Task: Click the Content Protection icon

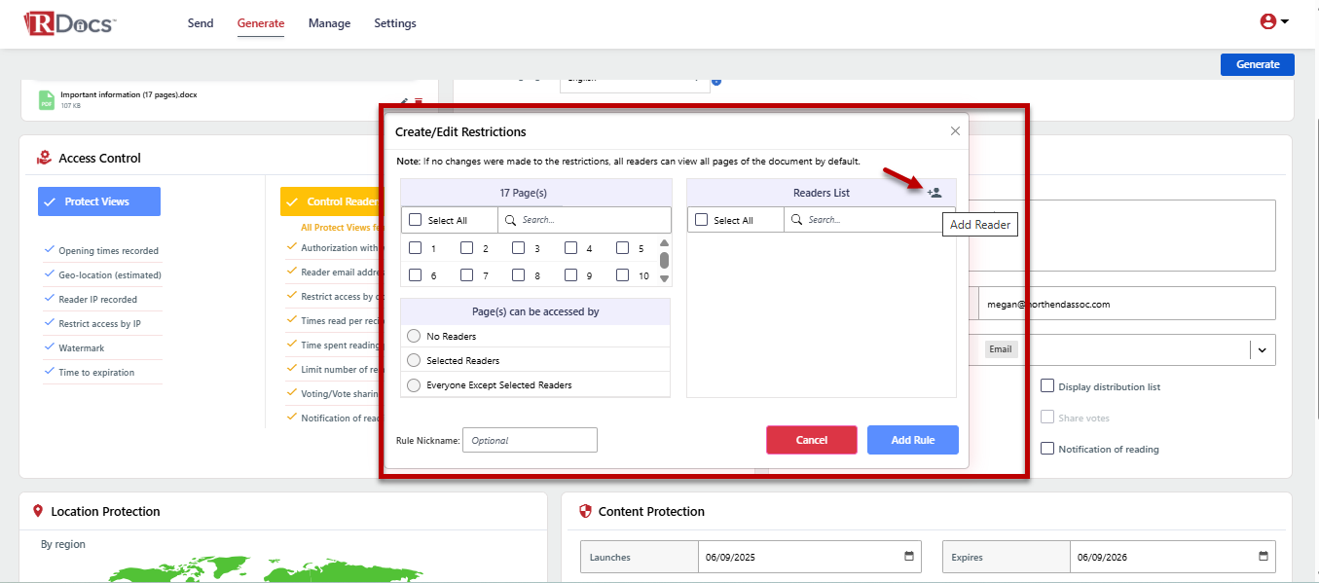Action: coord(585,510)
